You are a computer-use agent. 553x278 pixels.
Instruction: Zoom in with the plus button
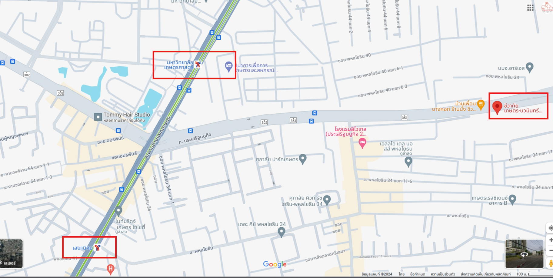coord(550,240)
